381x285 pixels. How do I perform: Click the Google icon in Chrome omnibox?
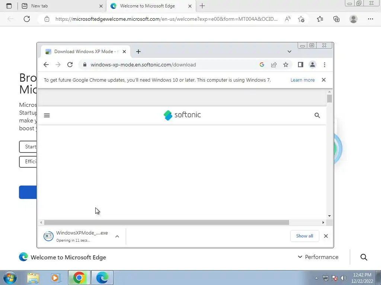point(262,65)
